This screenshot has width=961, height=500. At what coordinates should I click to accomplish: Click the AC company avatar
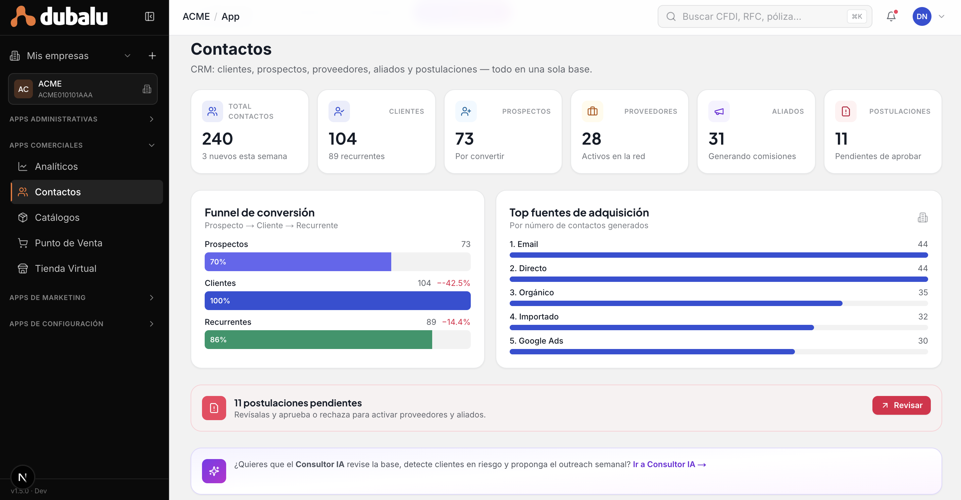[x=23, y=89]
